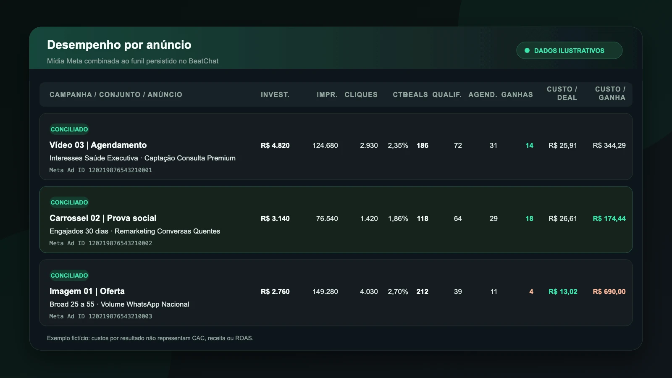Click the R$ 13,02 cost per deal
This screenshot has height=378, width=672.
point(563,291)
